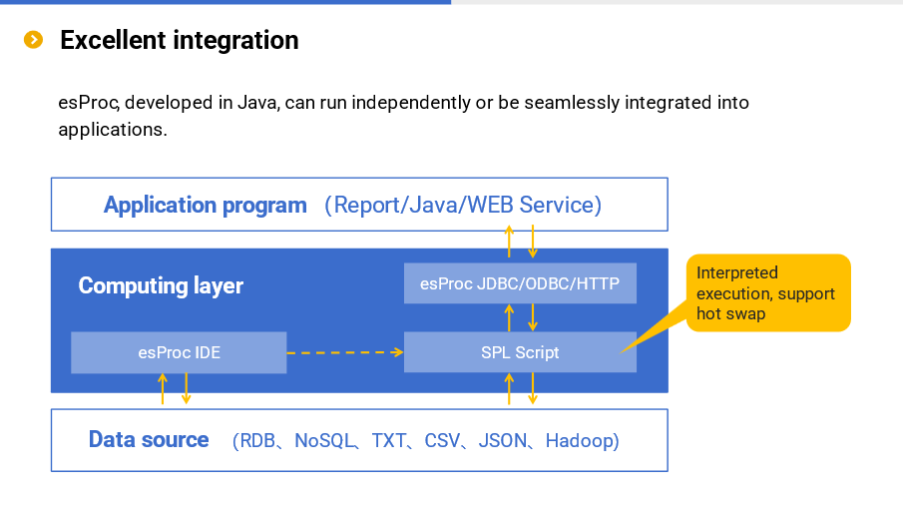Click the up arrow below SPL Script

(509, 389)
